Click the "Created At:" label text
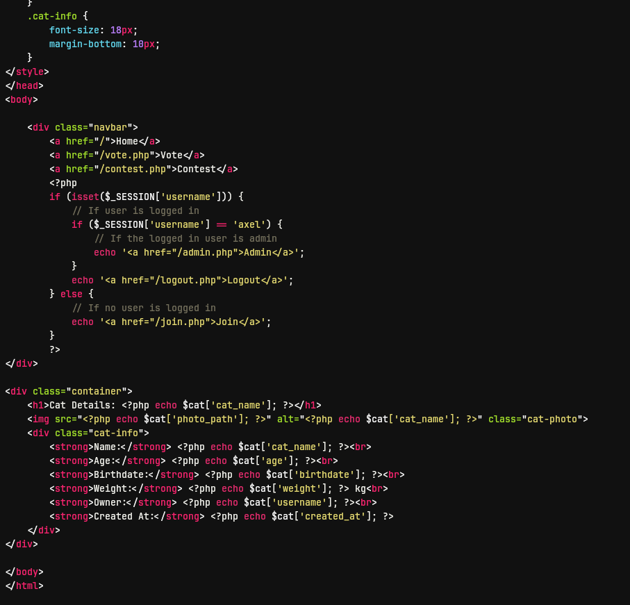630x605 pixels. pos(124,516)
